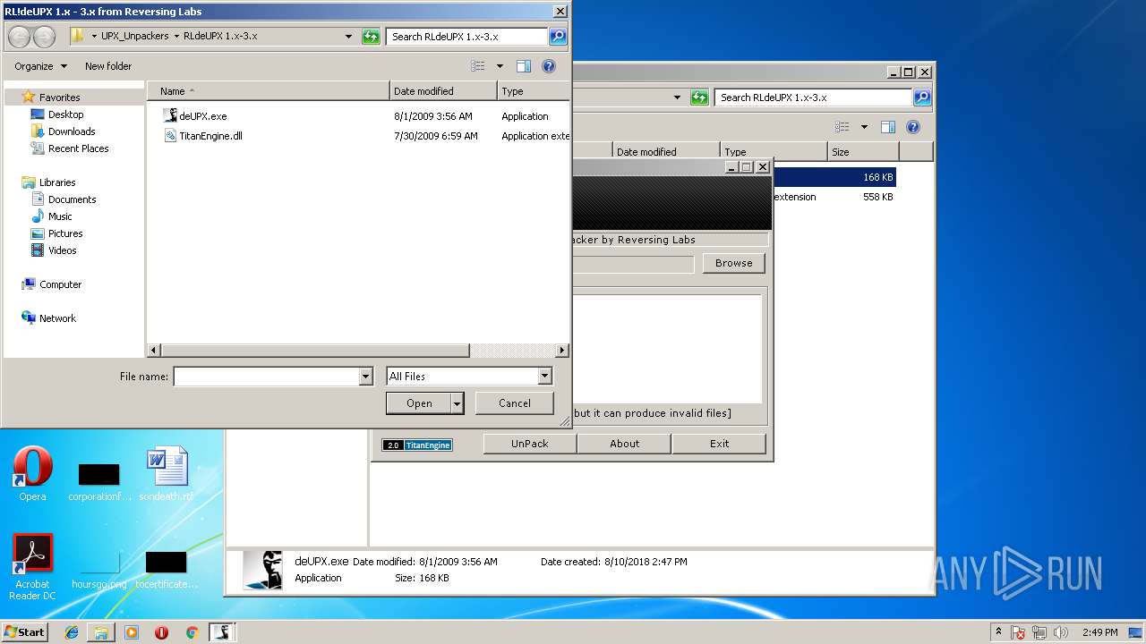The height and width of the screenshot is (644, 1146).
Task: Click the Open button
Action: [x=418, y=403]
